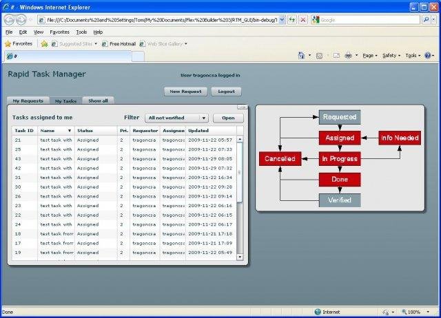Click the empty new tab button

pyautogui.click(x=138, y=56)
